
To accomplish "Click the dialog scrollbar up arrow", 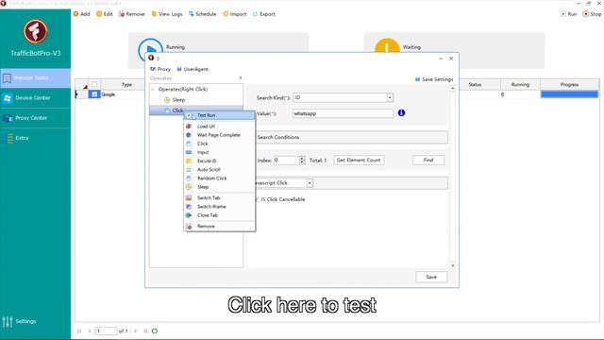I will [453, 89].
